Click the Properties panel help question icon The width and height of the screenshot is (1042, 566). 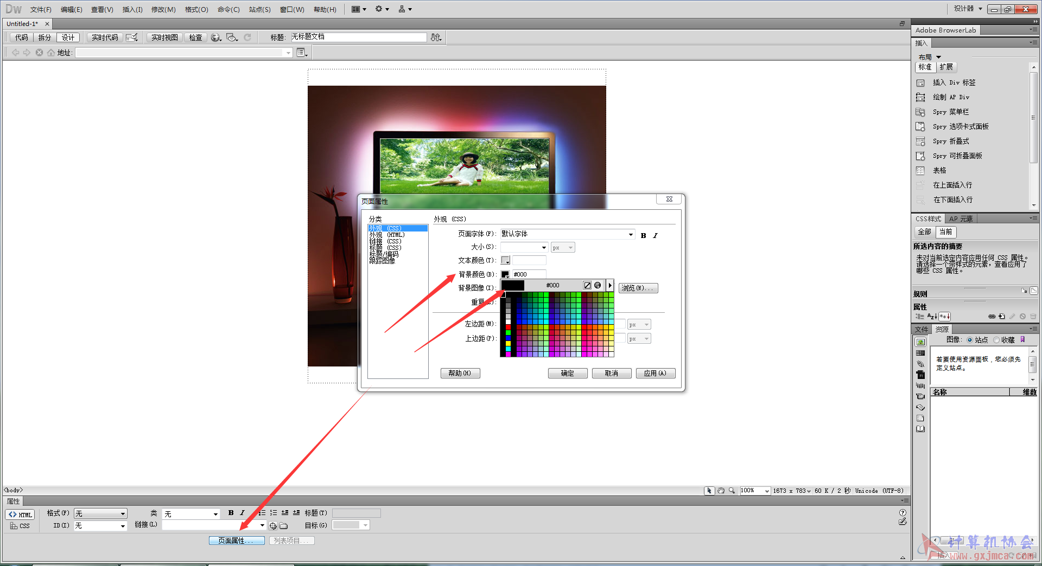(x=903, y=513)
